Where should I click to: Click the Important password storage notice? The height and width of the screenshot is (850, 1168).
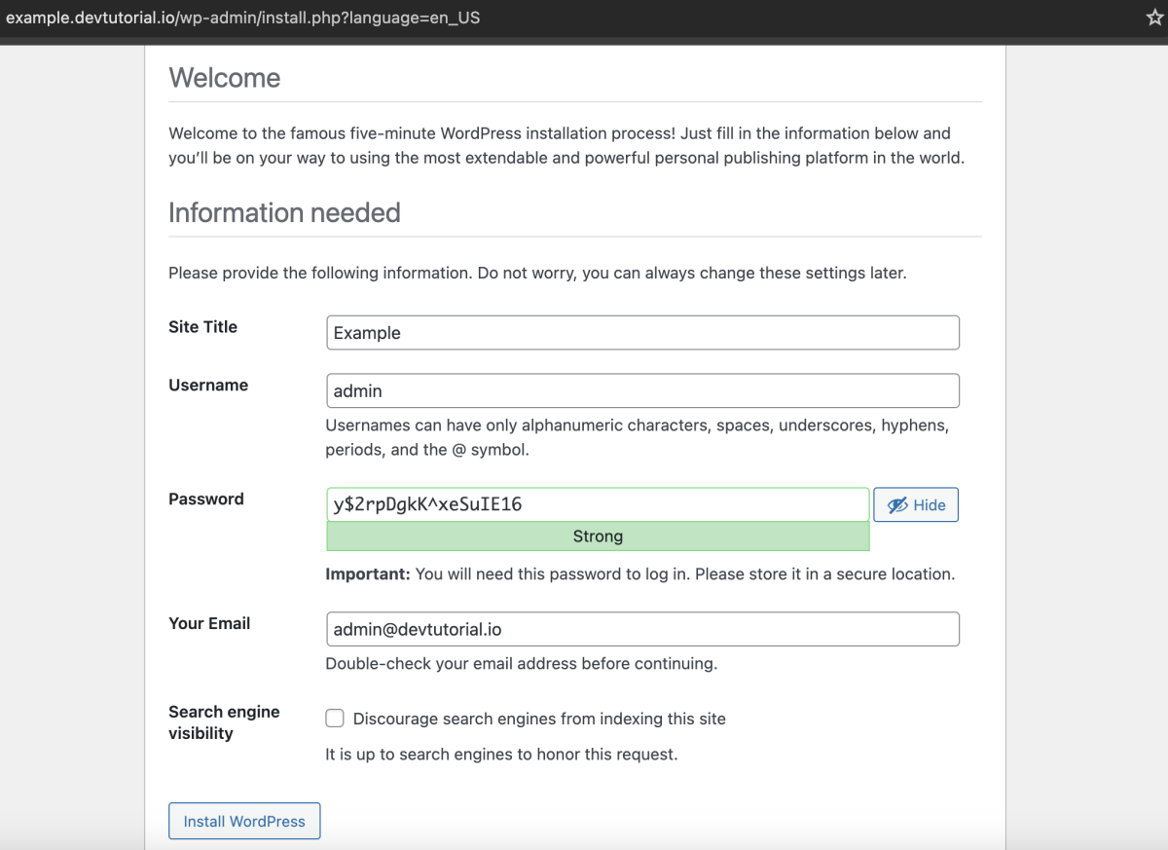coord(640,574)
